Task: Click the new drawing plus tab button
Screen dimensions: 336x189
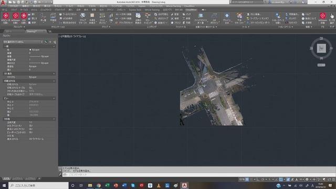Action: pyautogui.click(x=50, y=31)
